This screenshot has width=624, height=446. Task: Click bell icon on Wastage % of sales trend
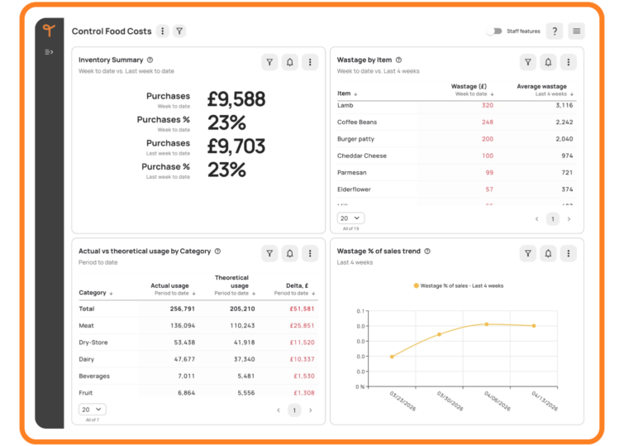[549, 253]
